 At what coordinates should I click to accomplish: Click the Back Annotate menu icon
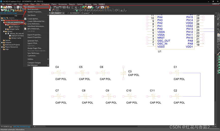pos(25,9)
